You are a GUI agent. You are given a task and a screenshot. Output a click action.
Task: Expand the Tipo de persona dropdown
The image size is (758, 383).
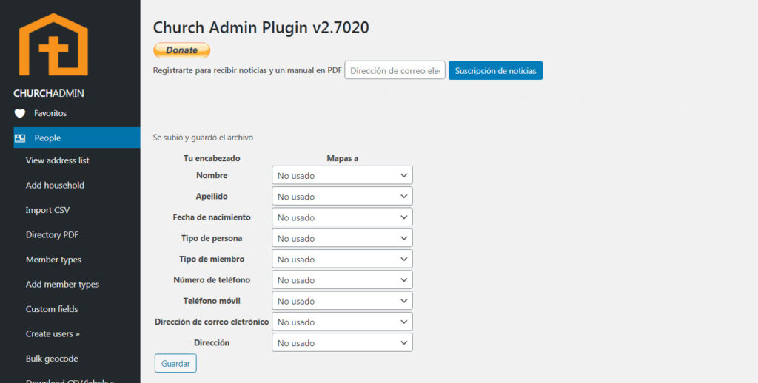click(x=342, y=238)
